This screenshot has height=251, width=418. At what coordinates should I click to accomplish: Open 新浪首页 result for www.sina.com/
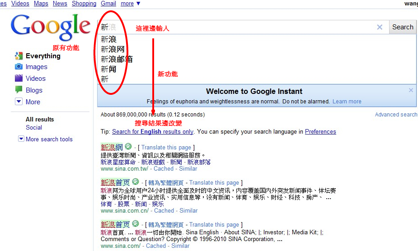point(115,225)
